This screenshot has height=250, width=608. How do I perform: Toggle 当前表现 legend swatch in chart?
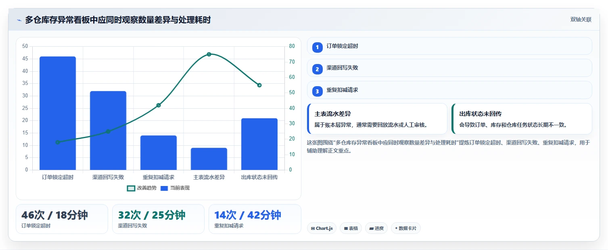(164, 188)
